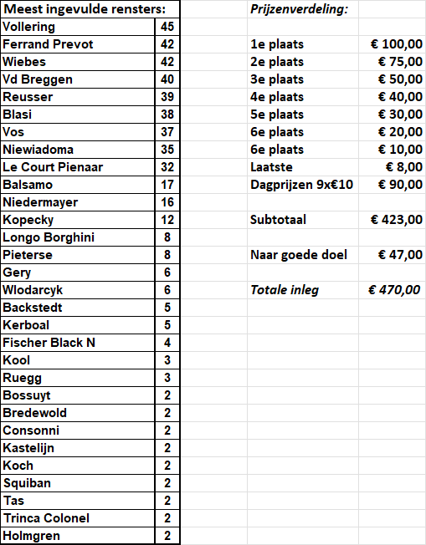Screen dimensions: 426x545
Task: Click the Meest ingevulde rensters header
Action: (x=90, y=9)
